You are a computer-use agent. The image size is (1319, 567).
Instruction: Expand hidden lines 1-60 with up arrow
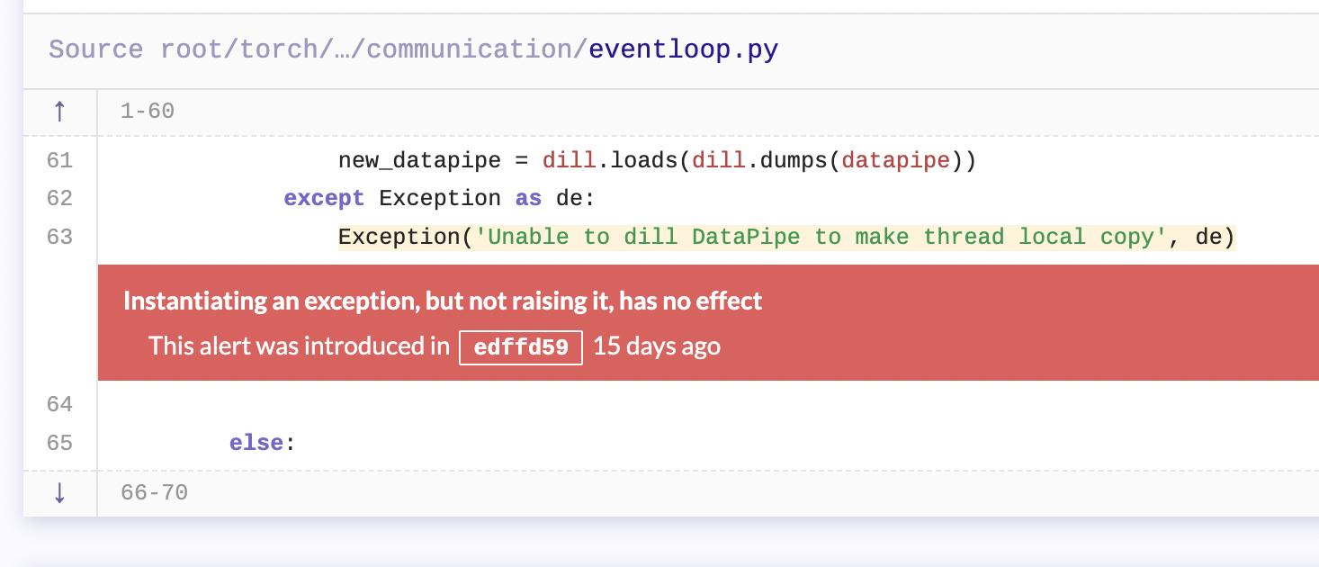click(x=59, y=112)
